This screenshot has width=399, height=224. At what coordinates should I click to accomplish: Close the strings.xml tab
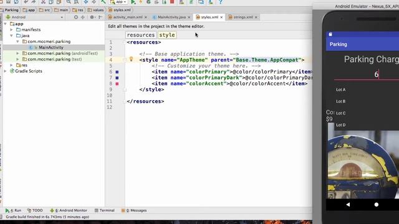click(256, 17)
